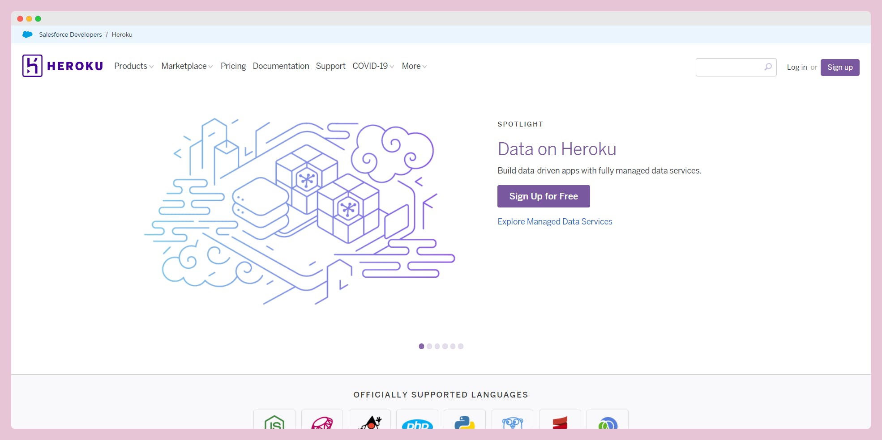Select the sixth carousel dot
The width and height of the screenshot is (882, 440).
click(461, 346)
